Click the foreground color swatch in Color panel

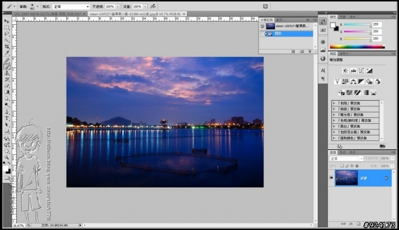[333, 25]
